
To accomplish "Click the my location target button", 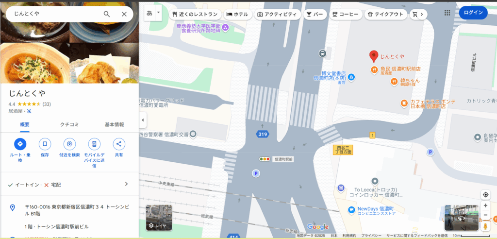I will pos(485,195).
